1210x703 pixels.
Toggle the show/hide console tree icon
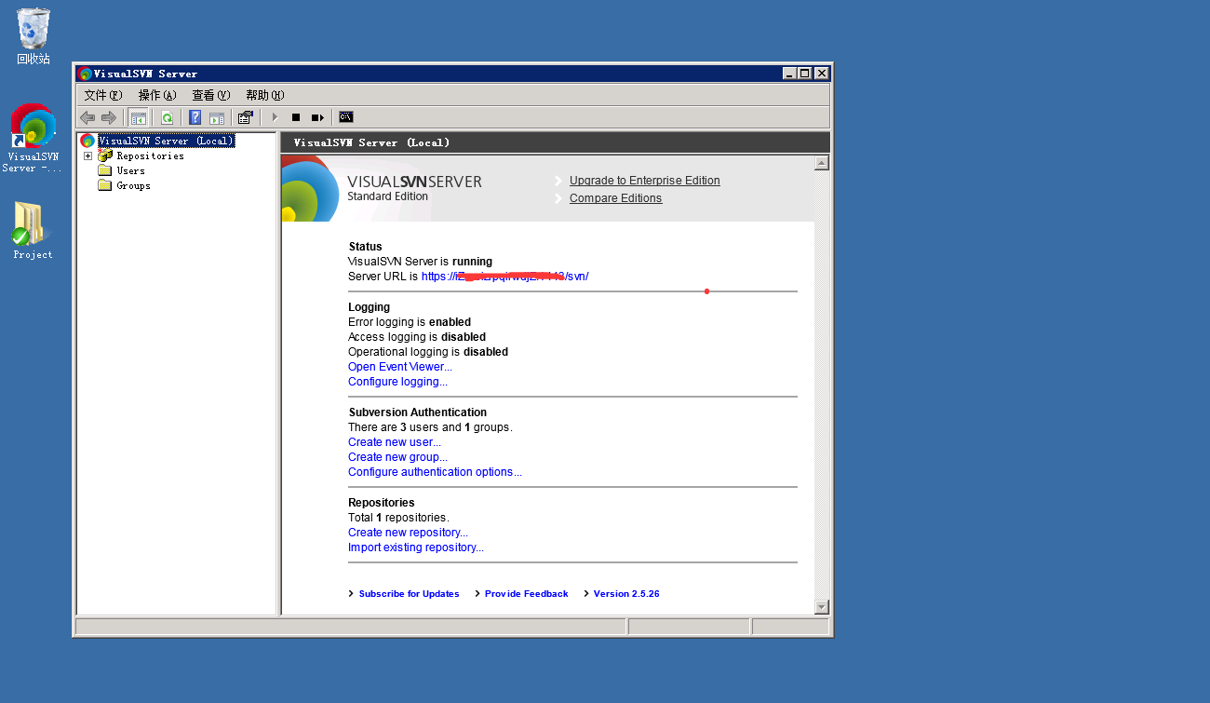pos(138,117)
